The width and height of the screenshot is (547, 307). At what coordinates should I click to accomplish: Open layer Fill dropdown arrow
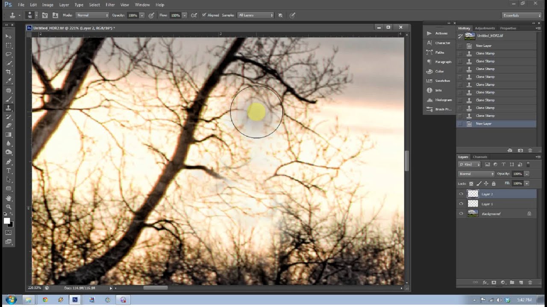pos(527,183)
